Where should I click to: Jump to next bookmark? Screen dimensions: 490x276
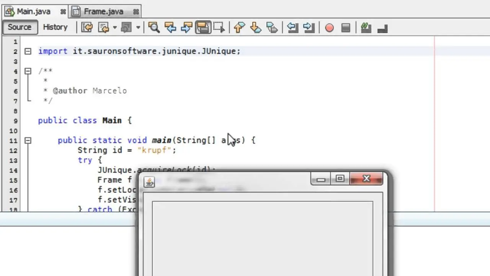point(255,28)
